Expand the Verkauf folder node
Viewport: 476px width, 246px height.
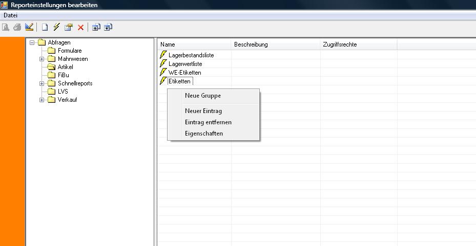pyautogui.click(x=42, y=100)
